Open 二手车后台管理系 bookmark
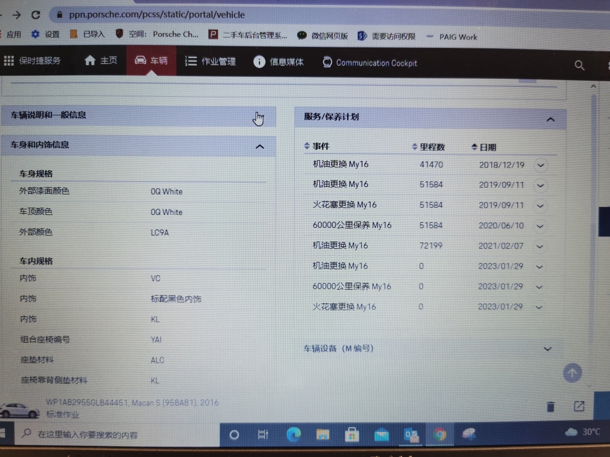Screen dimensions: 610x457 248,35
